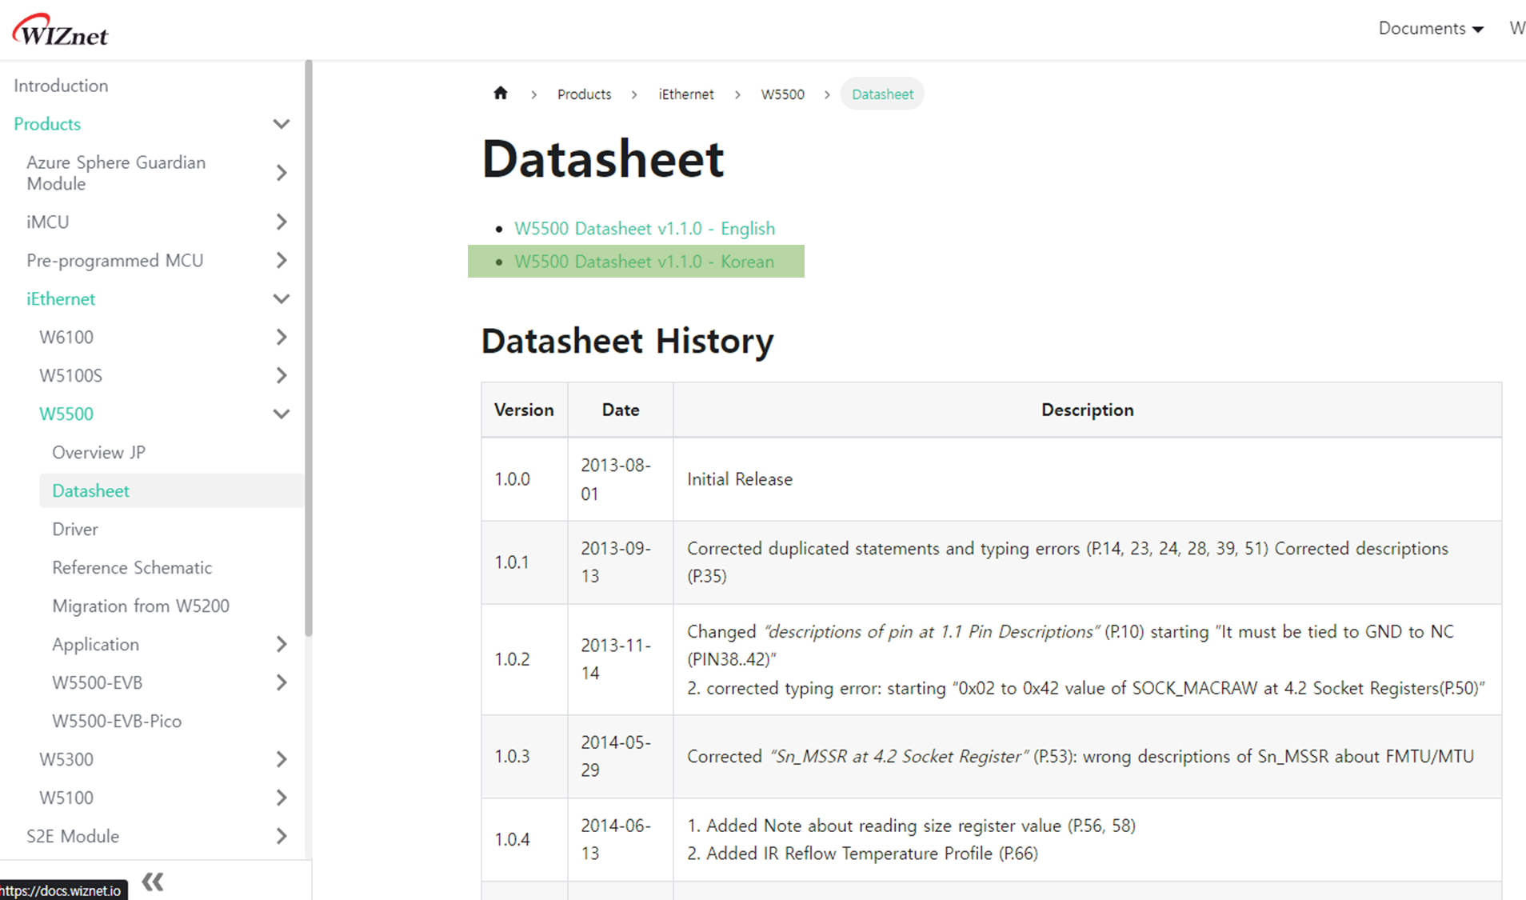
Task: Collapse the iEthernet section chevron
Action: 282,298
